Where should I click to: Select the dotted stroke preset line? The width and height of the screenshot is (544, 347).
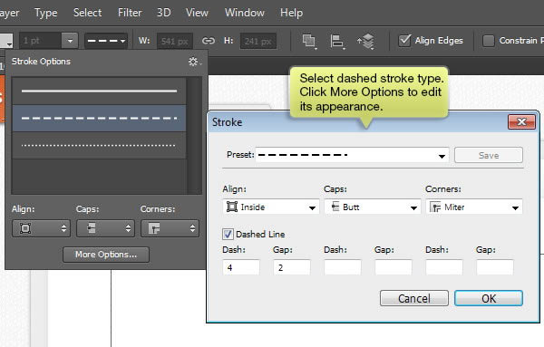[99, 146]
